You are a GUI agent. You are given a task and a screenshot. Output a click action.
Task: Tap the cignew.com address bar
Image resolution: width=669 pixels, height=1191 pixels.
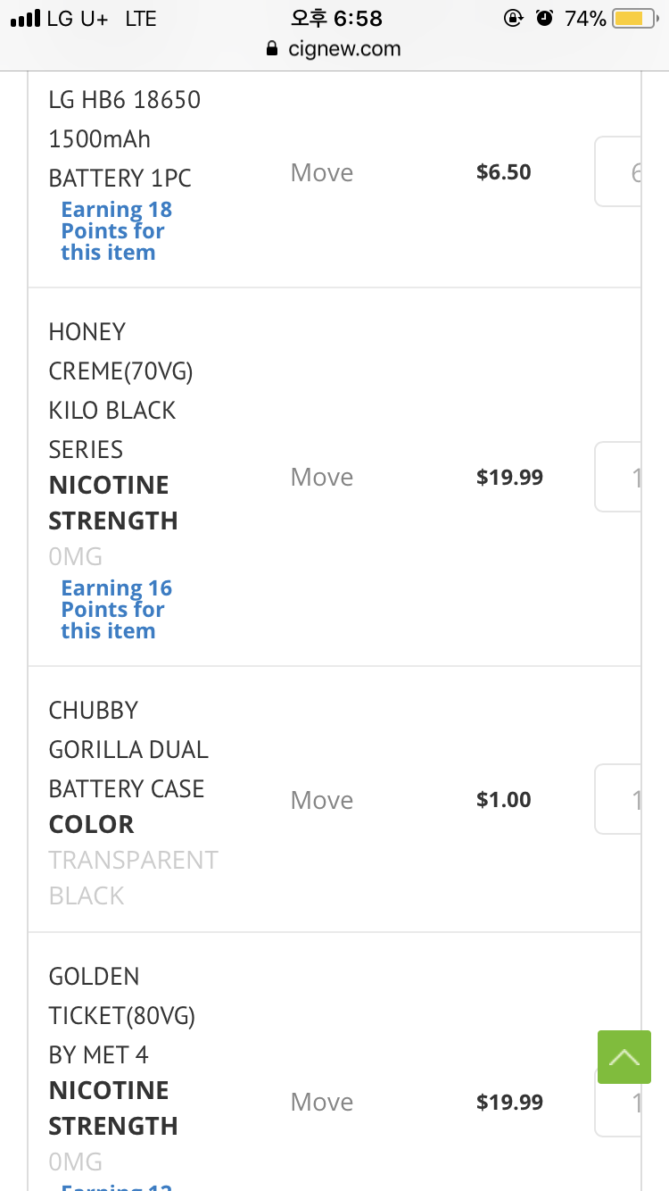pos(343,49)
